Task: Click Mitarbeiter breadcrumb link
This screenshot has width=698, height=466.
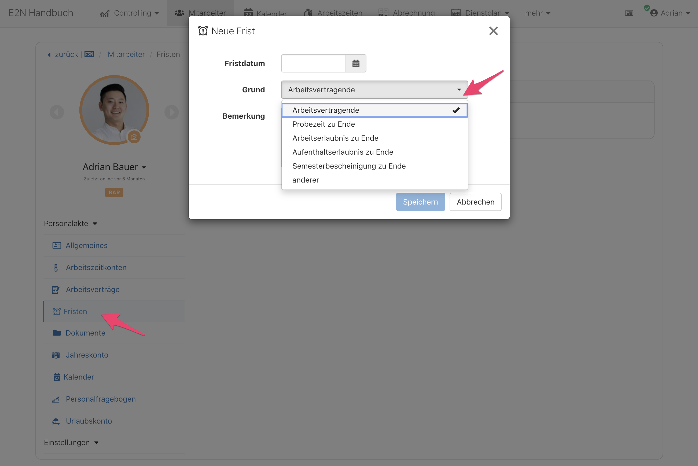Action: [x=126, y=54]
